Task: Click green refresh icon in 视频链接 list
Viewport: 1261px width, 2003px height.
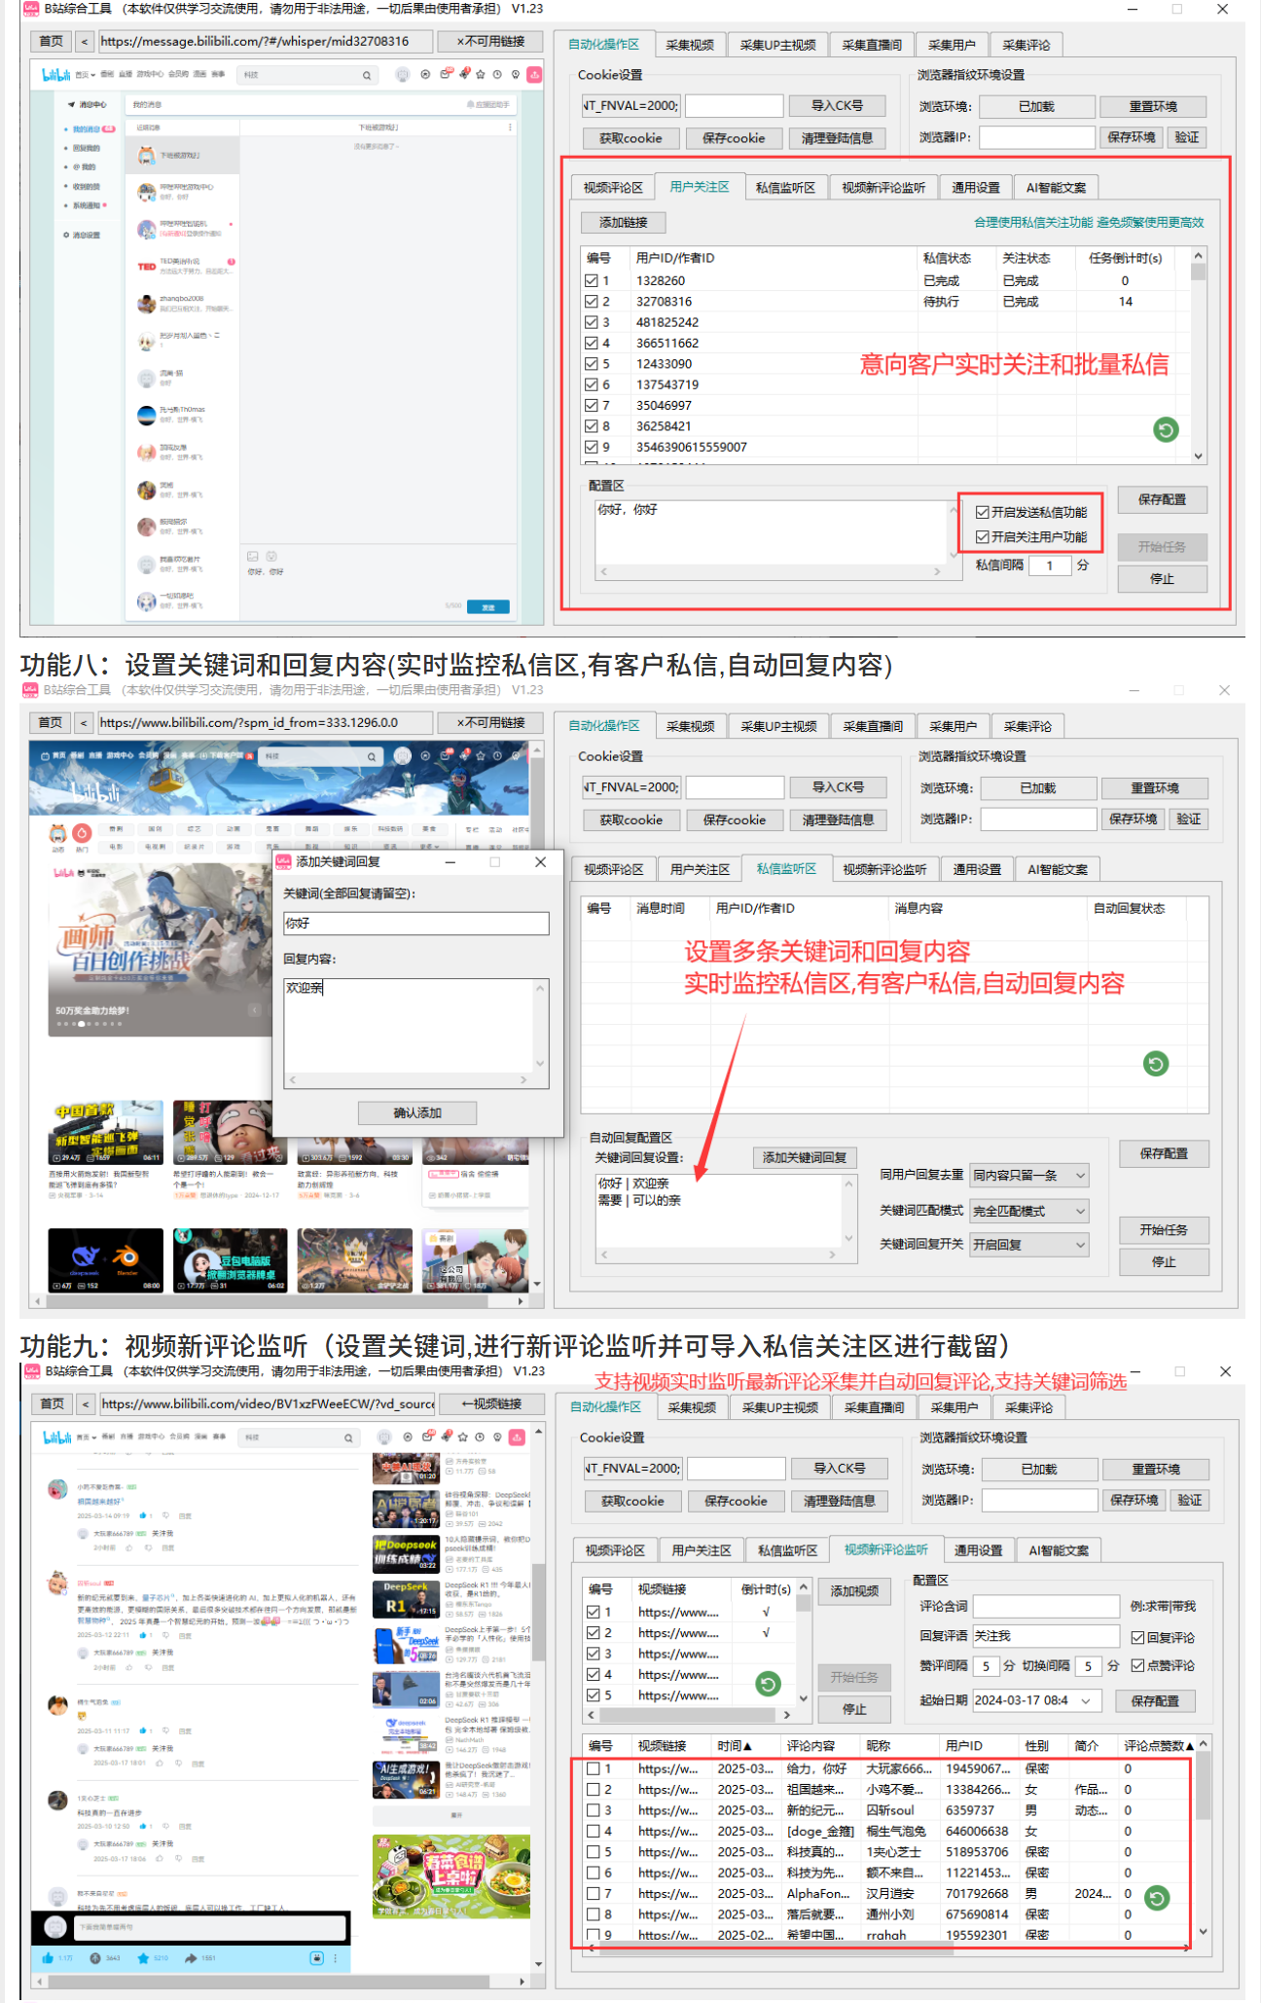Action: click(769, 1684)
